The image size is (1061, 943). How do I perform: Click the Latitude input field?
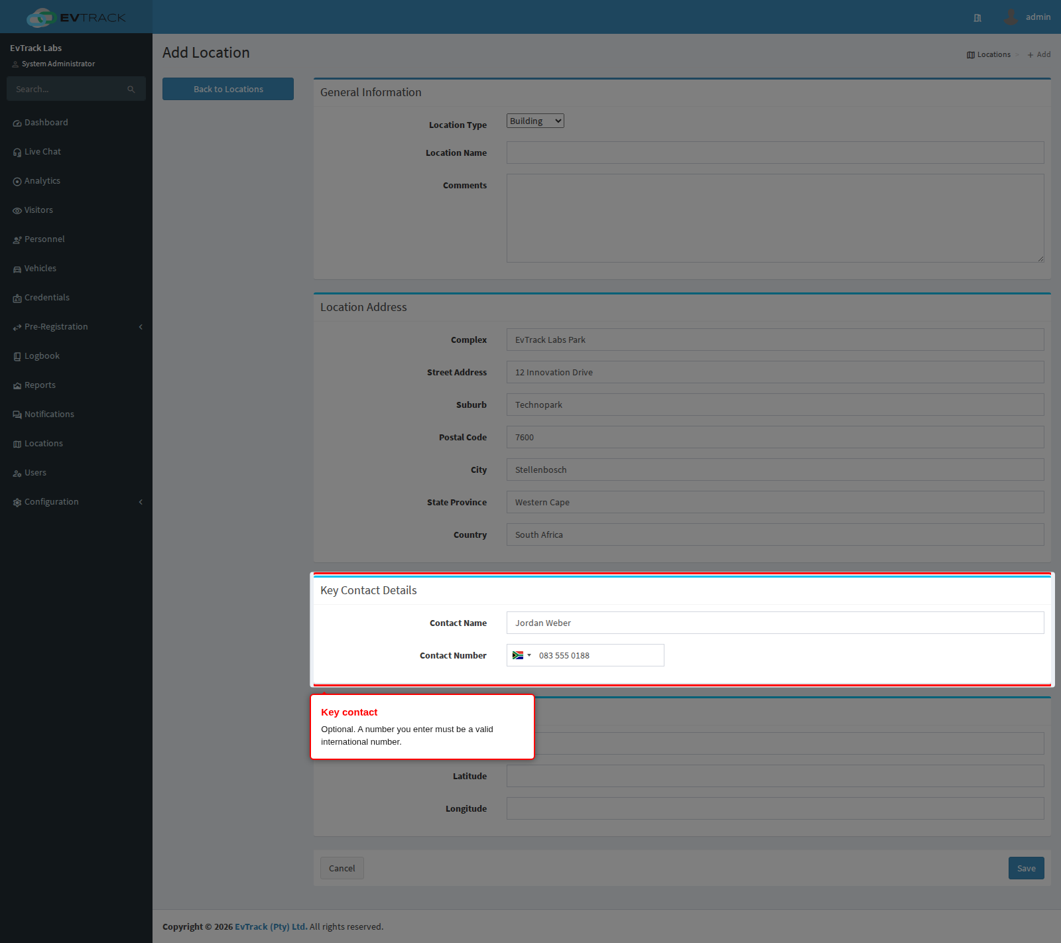pyautogui.click(x=775, y=776)
